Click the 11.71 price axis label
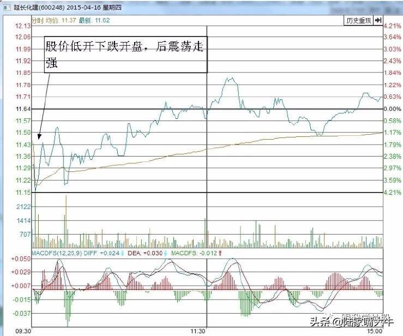This screenshot has width=403, height=336. pos(23,97)
